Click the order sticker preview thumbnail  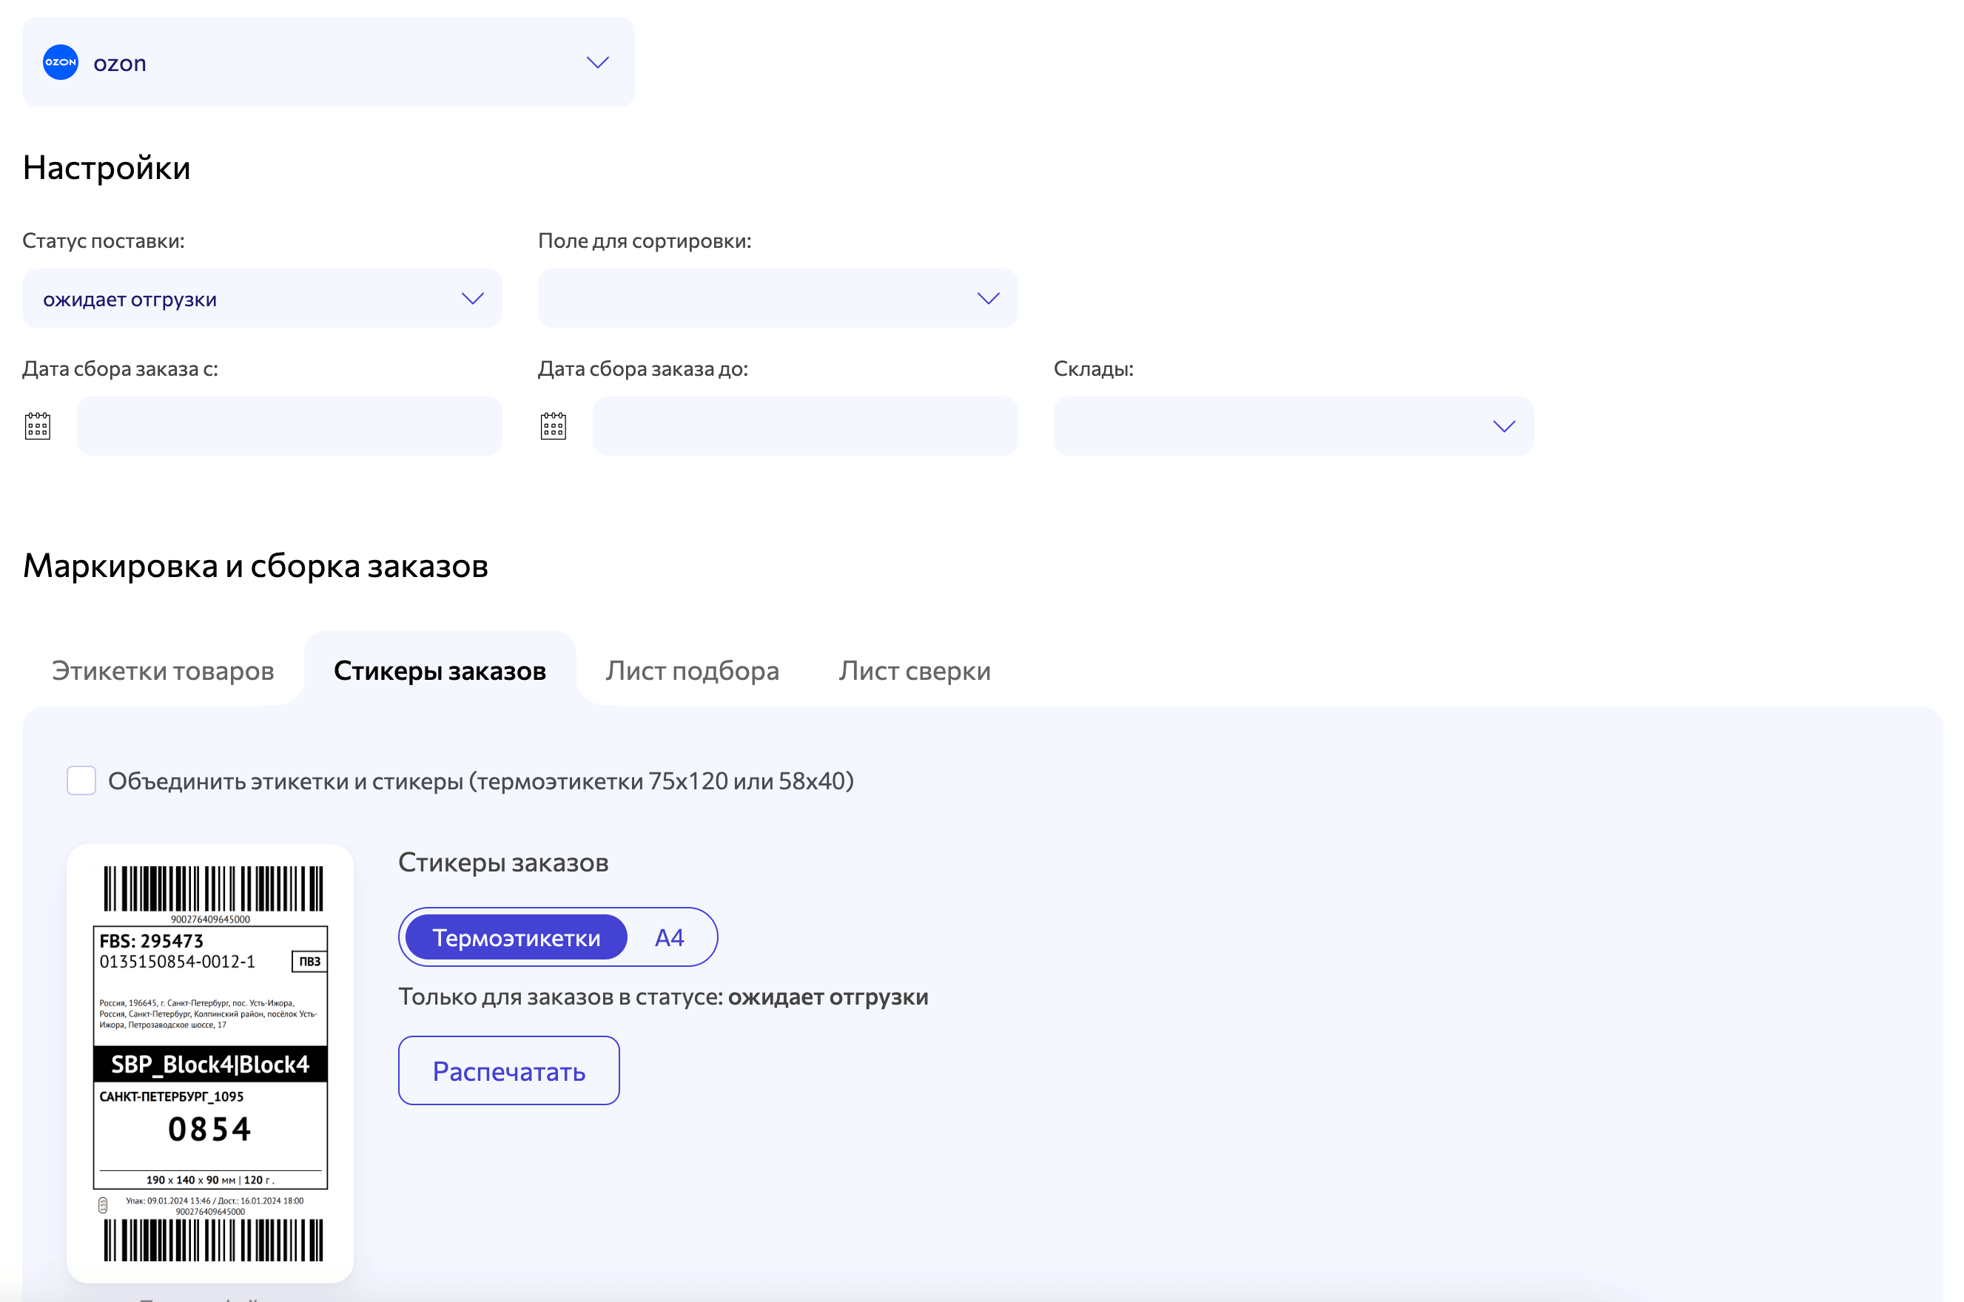[210, 1063]
